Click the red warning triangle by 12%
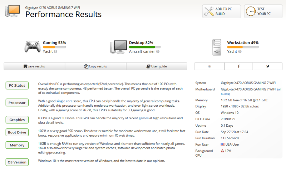Screen dimensions: 286x172 [x=222, y=151]
